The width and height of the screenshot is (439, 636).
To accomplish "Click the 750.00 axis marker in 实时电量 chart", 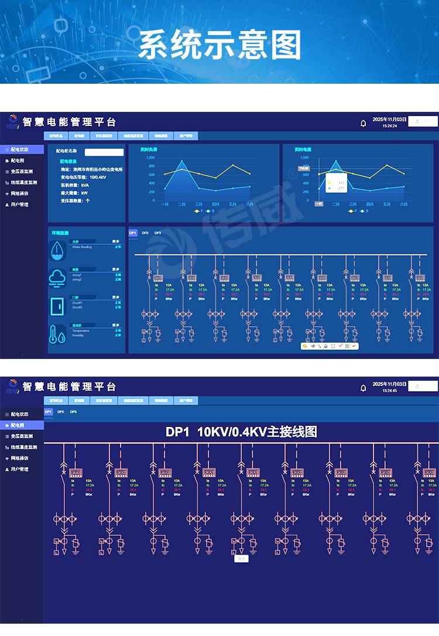I will point(303,169).
